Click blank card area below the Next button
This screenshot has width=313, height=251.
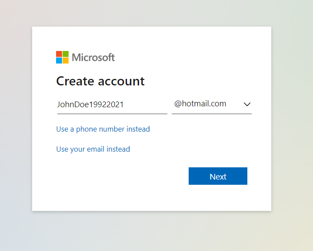(218, 198)
